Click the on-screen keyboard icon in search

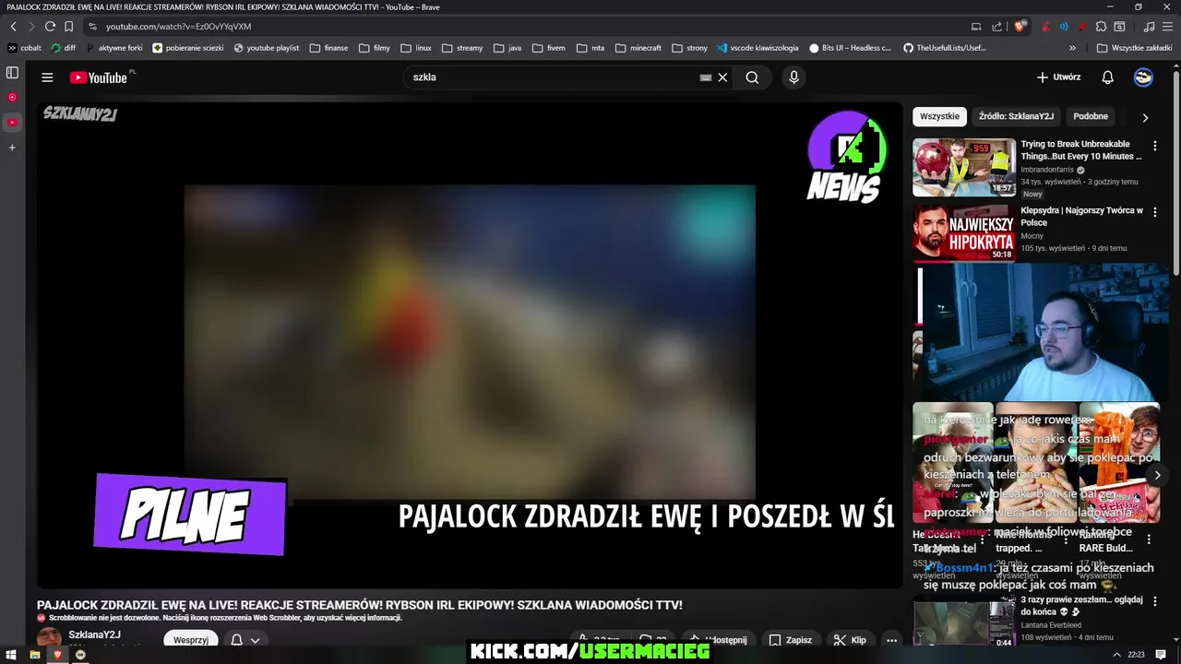pyautogui.click(x=706, y=77)
